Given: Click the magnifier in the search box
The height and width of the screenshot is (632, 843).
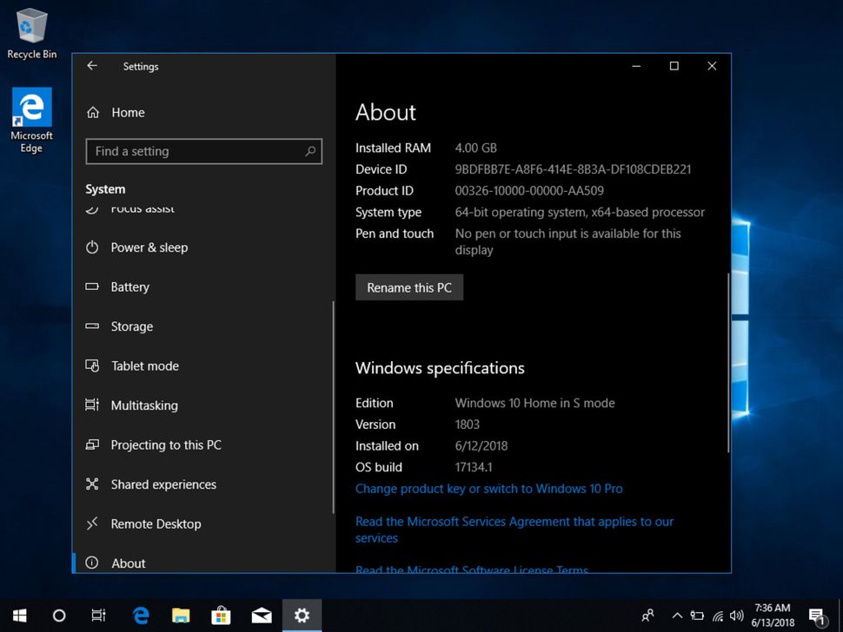Looking at the screenshot, I should [310, 151].
